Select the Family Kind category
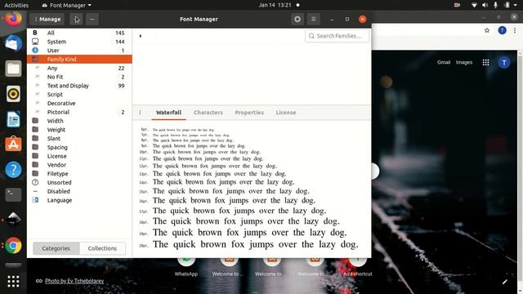This screenshot has width=523, height=294. 79,60
